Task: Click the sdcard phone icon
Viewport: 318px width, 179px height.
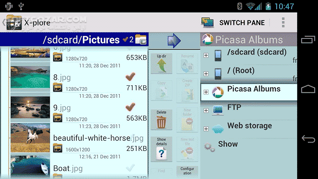Action: pyautogui.click(x=218, y=55)
